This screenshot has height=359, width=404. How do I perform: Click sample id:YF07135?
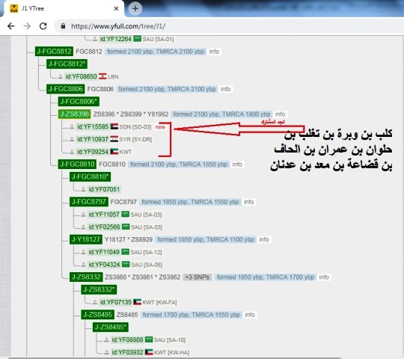coord(116,302)
